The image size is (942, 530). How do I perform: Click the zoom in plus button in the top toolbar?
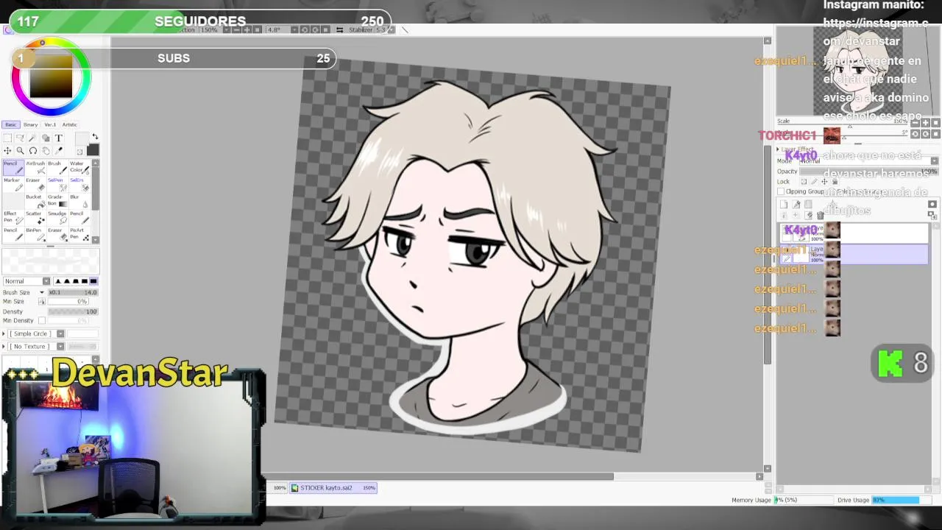pyautogui.click(x=247, y=29)
